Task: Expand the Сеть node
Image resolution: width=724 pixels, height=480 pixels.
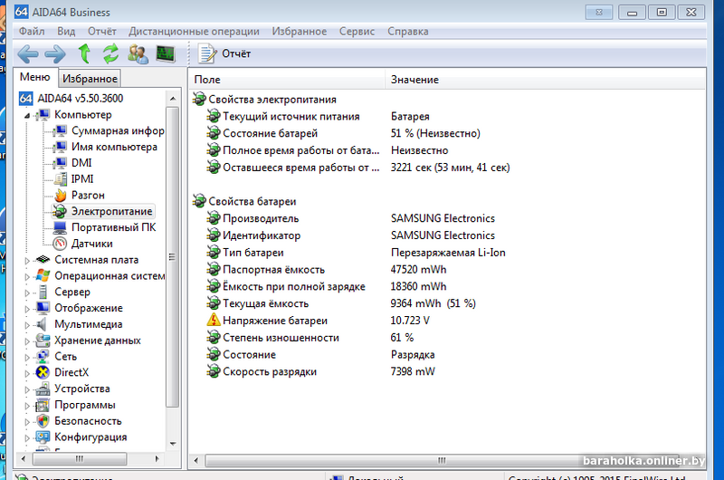Action: (x=27, y=357)
